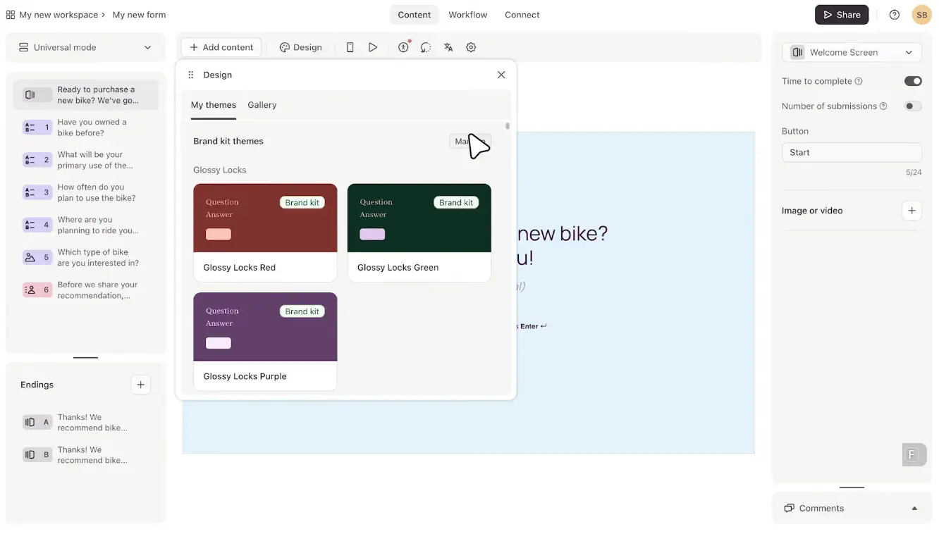The height and width of the screenshot is (534, 939).
Task: Select 'Where are you planning to ride' question
Action: 85,225
